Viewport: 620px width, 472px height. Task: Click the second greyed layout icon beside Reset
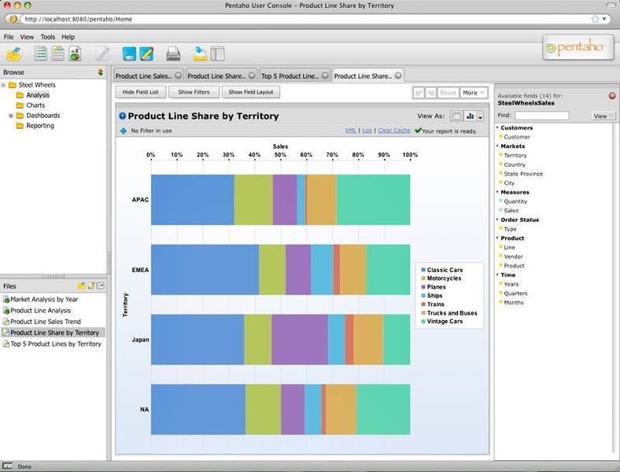coord(430,93)
